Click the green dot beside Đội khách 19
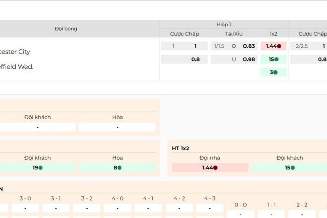Screen dimensions: 327x218 click(41, 168)
